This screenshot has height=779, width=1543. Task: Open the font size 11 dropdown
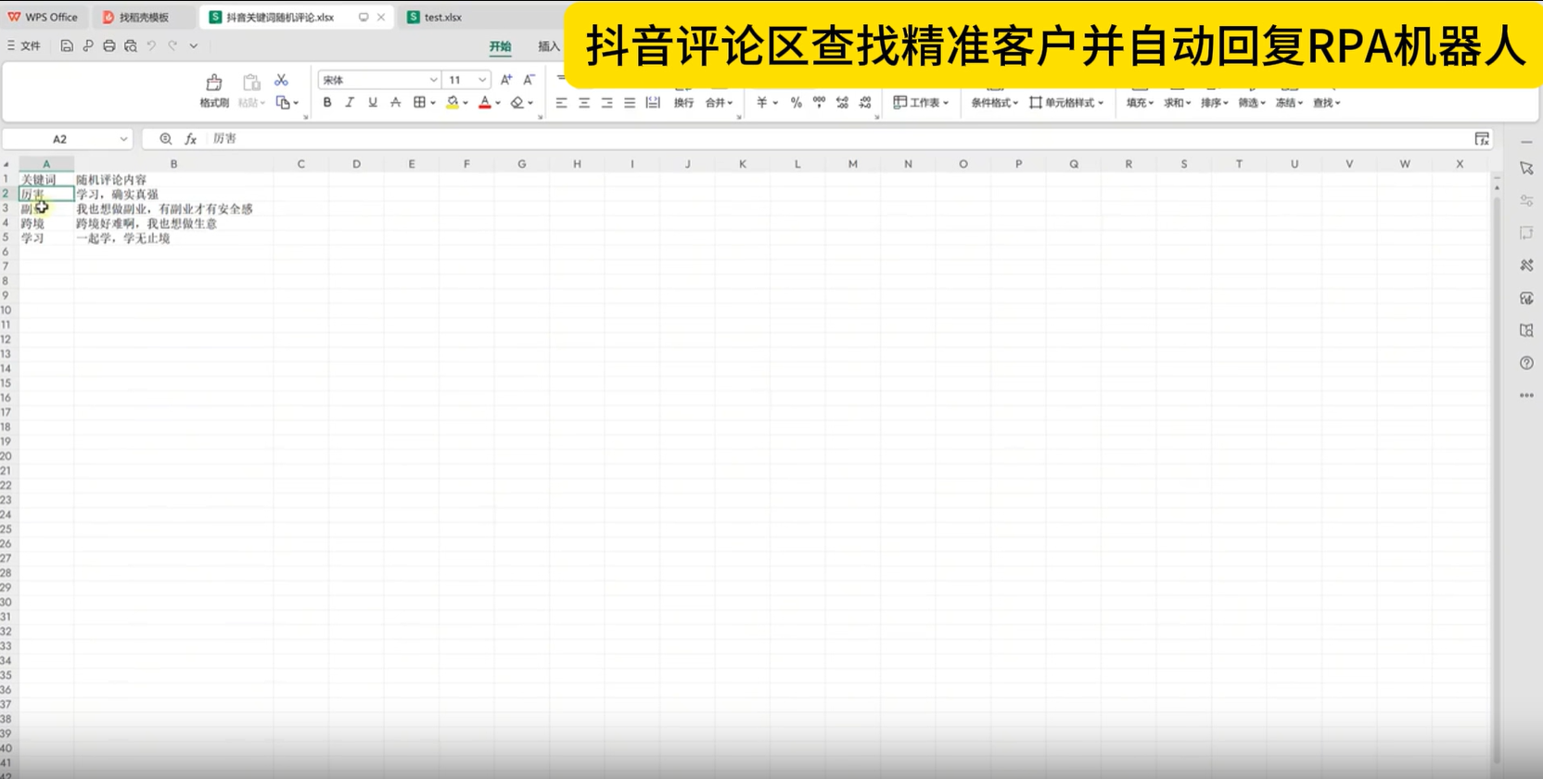point(482,80)
